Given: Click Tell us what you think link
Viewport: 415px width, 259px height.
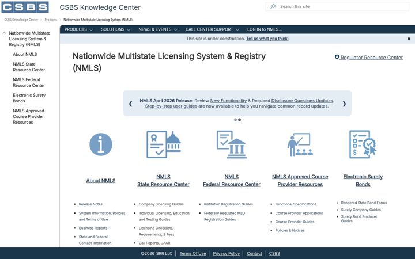Looking at the screenshot, I should (x=267, y=39).
